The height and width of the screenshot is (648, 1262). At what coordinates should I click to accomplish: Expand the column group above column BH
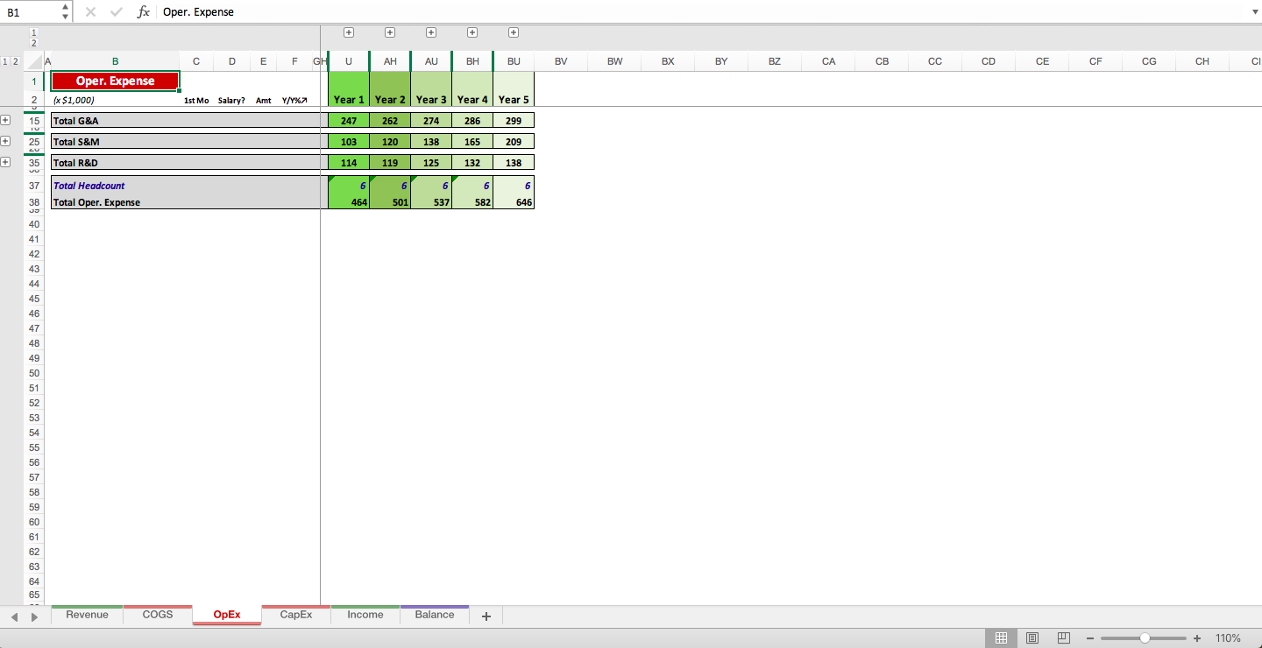click(x=472, y=32)
